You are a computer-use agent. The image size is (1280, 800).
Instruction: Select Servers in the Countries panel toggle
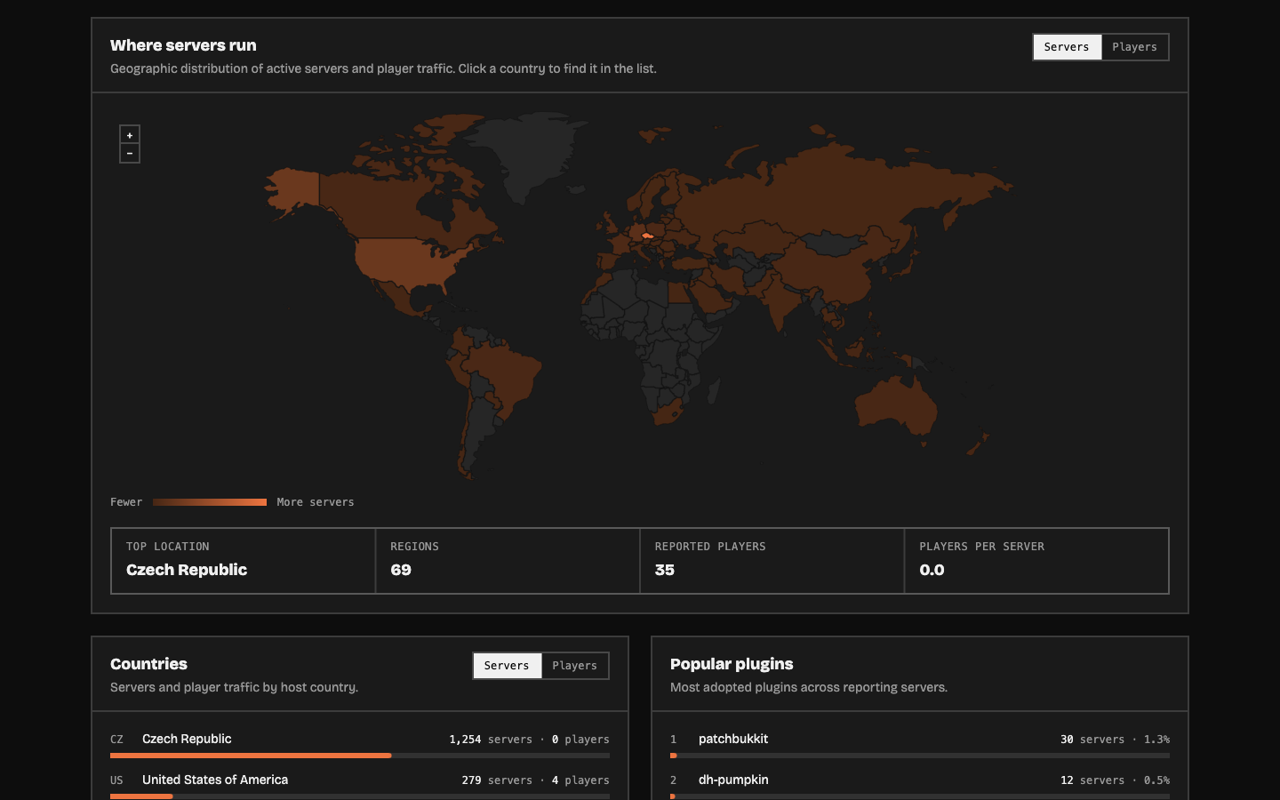pyautogui.click(x=507, y=666)
